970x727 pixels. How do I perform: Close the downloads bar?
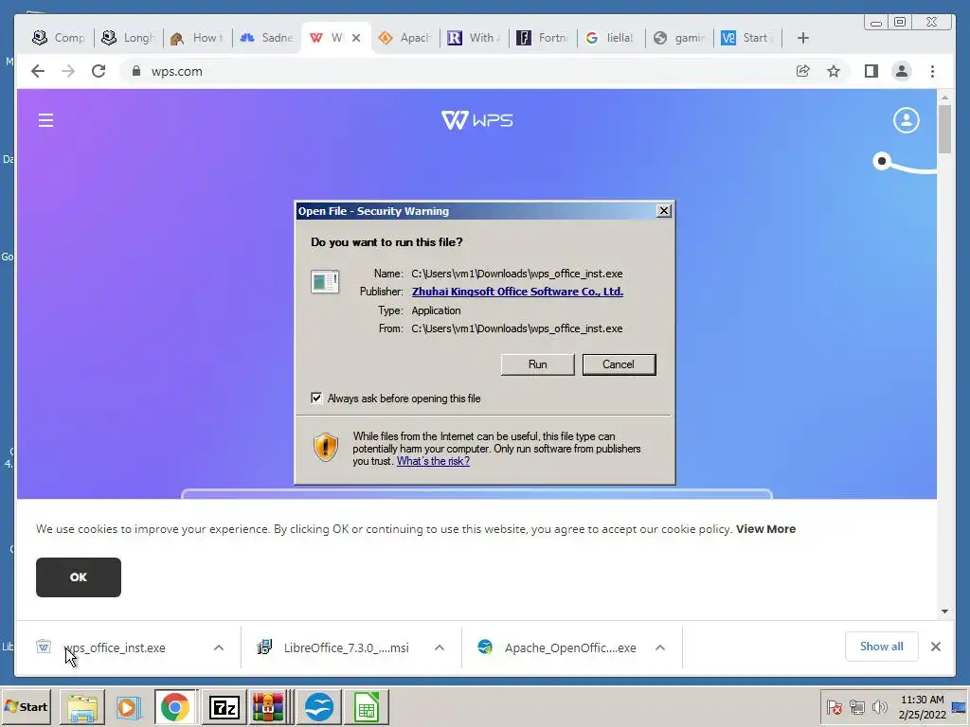935,647
